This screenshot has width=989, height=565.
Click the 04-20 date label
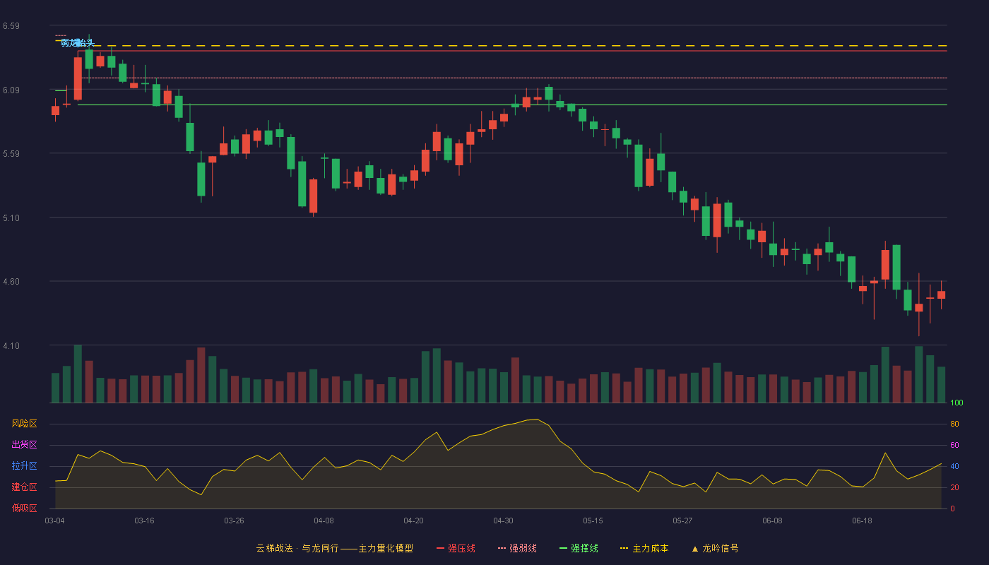413,521
